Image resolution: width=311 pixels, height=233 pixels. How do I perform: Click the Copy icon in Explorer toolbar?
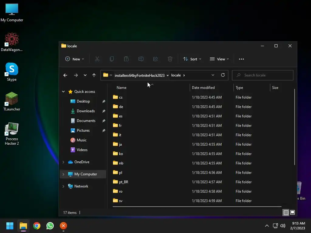pyautogui.click(x=112, y=59)
